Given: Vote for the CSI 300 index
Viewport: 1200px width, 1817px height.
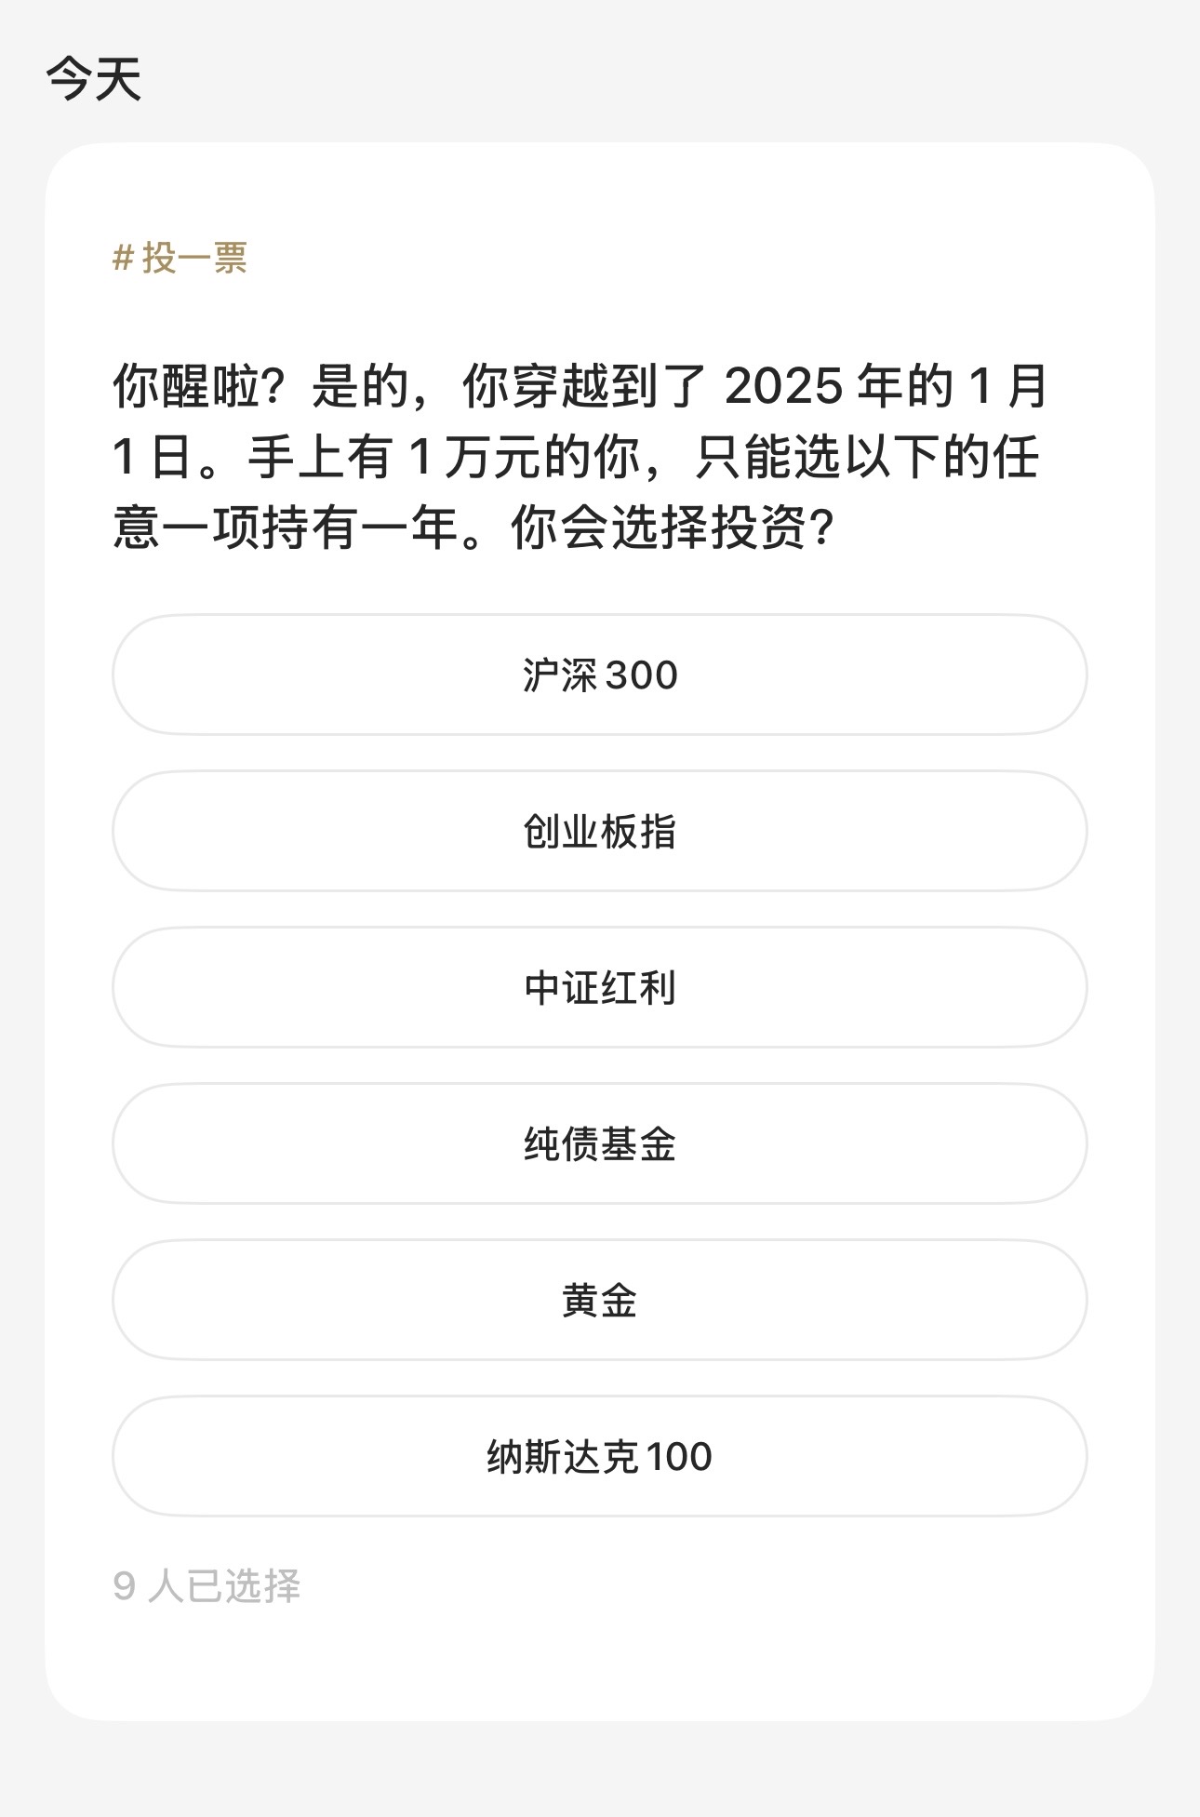Looking at the screenshot, I should point(599,675).
